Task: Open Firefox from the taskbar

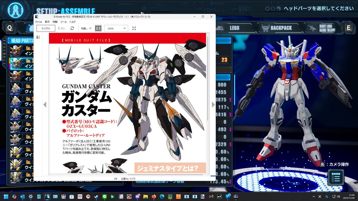Action: pos(154,197)
